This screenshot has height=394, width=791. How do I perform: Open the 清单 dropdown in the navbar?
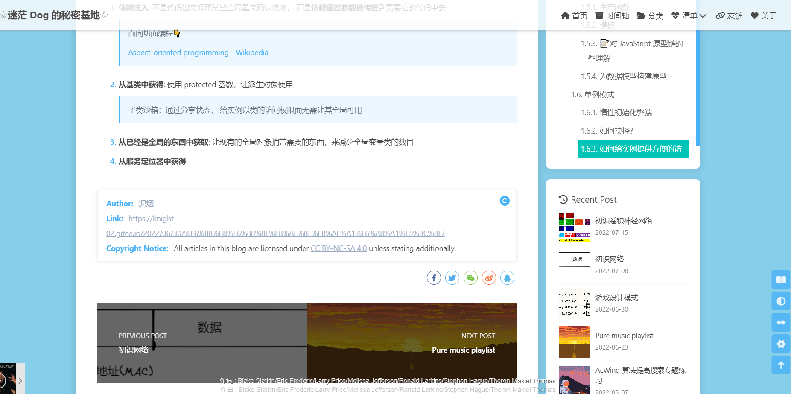click(x=688, y=15)
